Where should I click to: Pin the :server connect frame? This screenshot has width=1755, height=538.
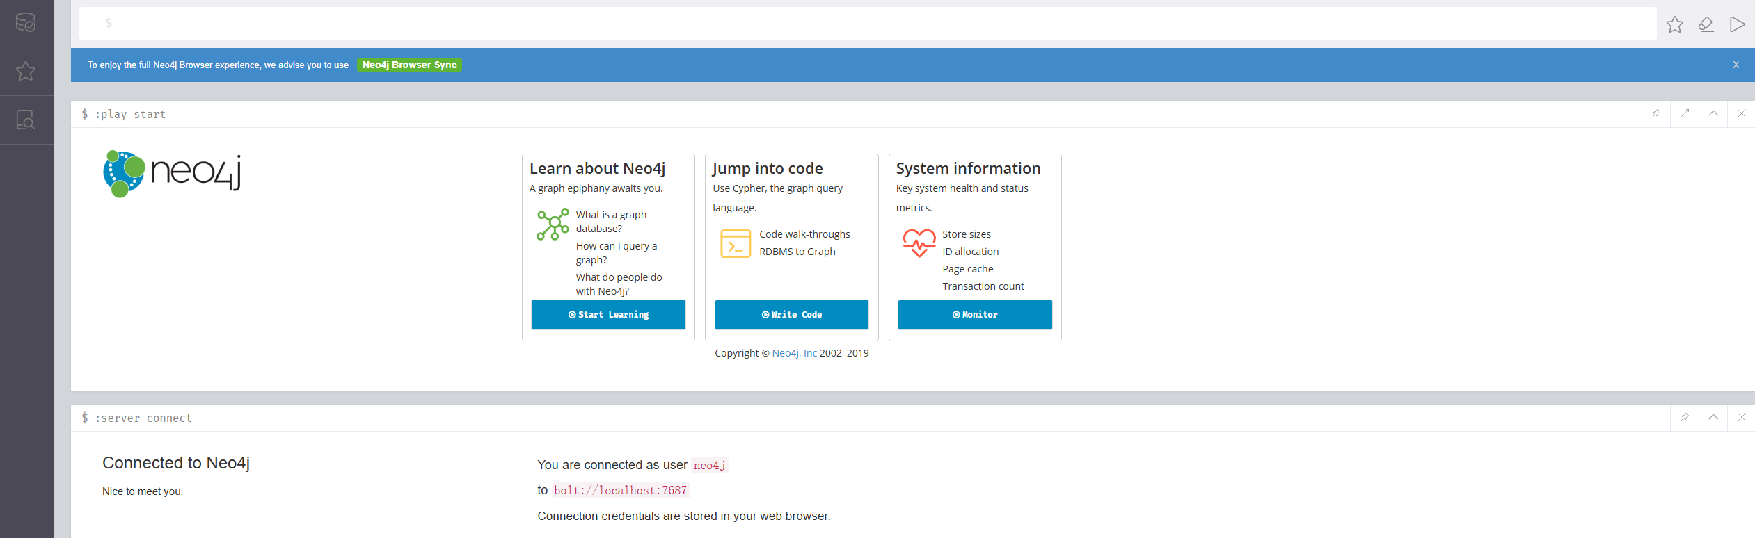1685,417
